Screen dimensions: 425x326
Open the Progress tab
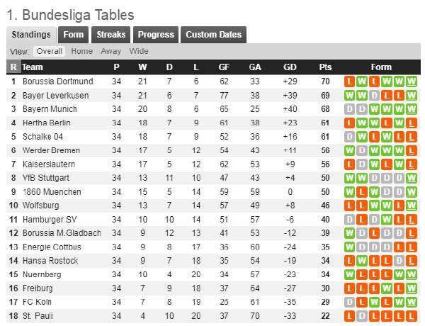click(x=156, y=35)
